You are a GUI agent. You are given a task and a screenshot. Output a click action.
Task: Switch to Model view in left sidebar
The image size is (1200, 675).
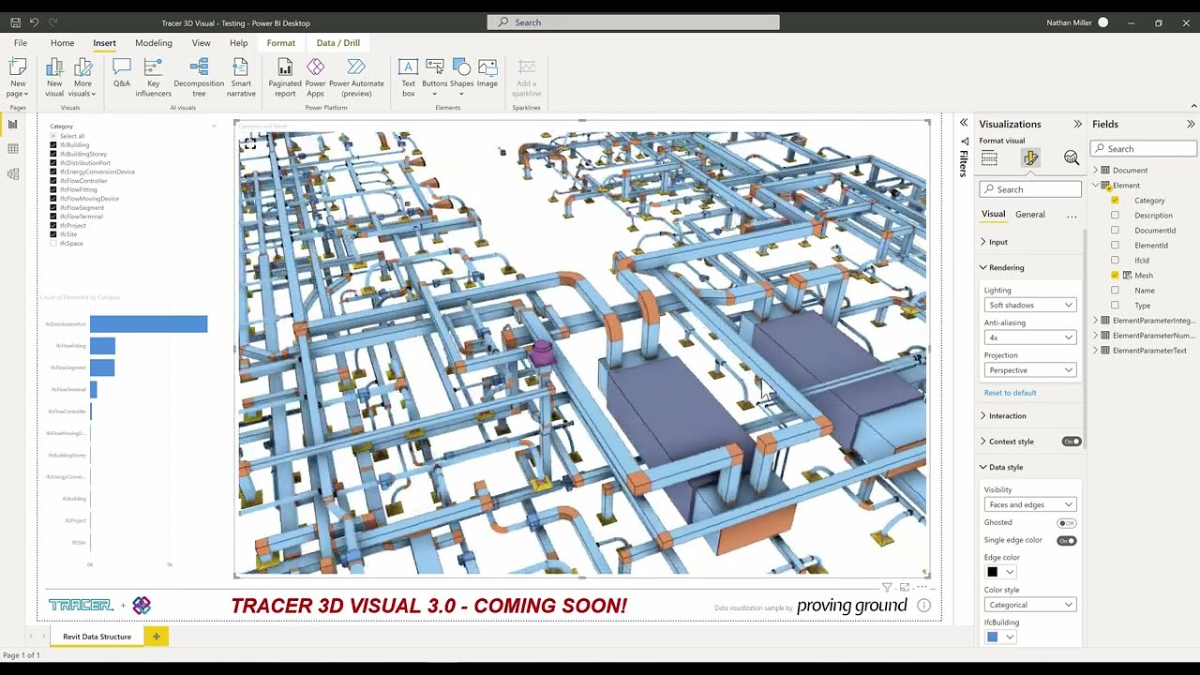(13, 173)
